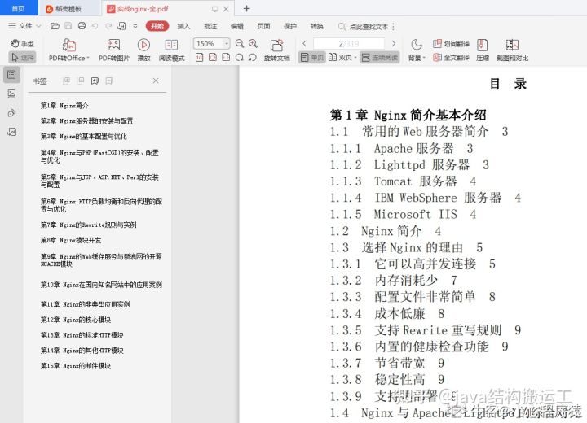Click the redo arrow icon

108,26
